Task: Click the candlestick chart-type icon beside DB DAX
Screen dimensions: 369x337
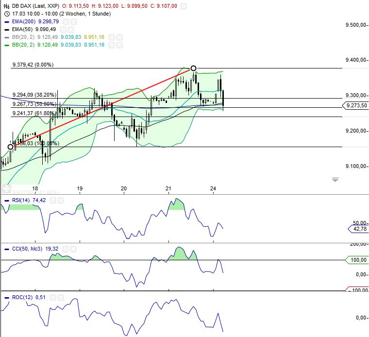Action: coord(7,6)
